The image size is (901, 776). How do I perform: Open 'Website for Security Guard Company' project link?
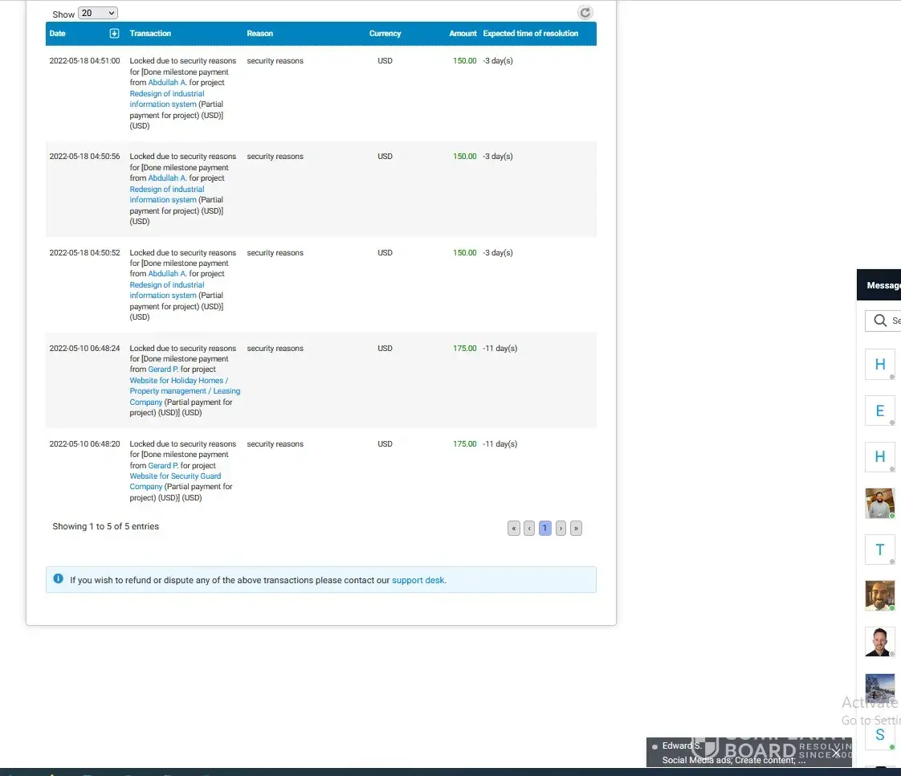click(x=175, y=476)
